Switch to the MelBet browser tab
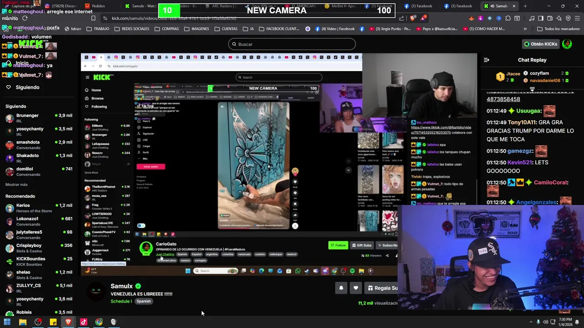The width and height of the screenshot is (584, 328). coord(340,6)
